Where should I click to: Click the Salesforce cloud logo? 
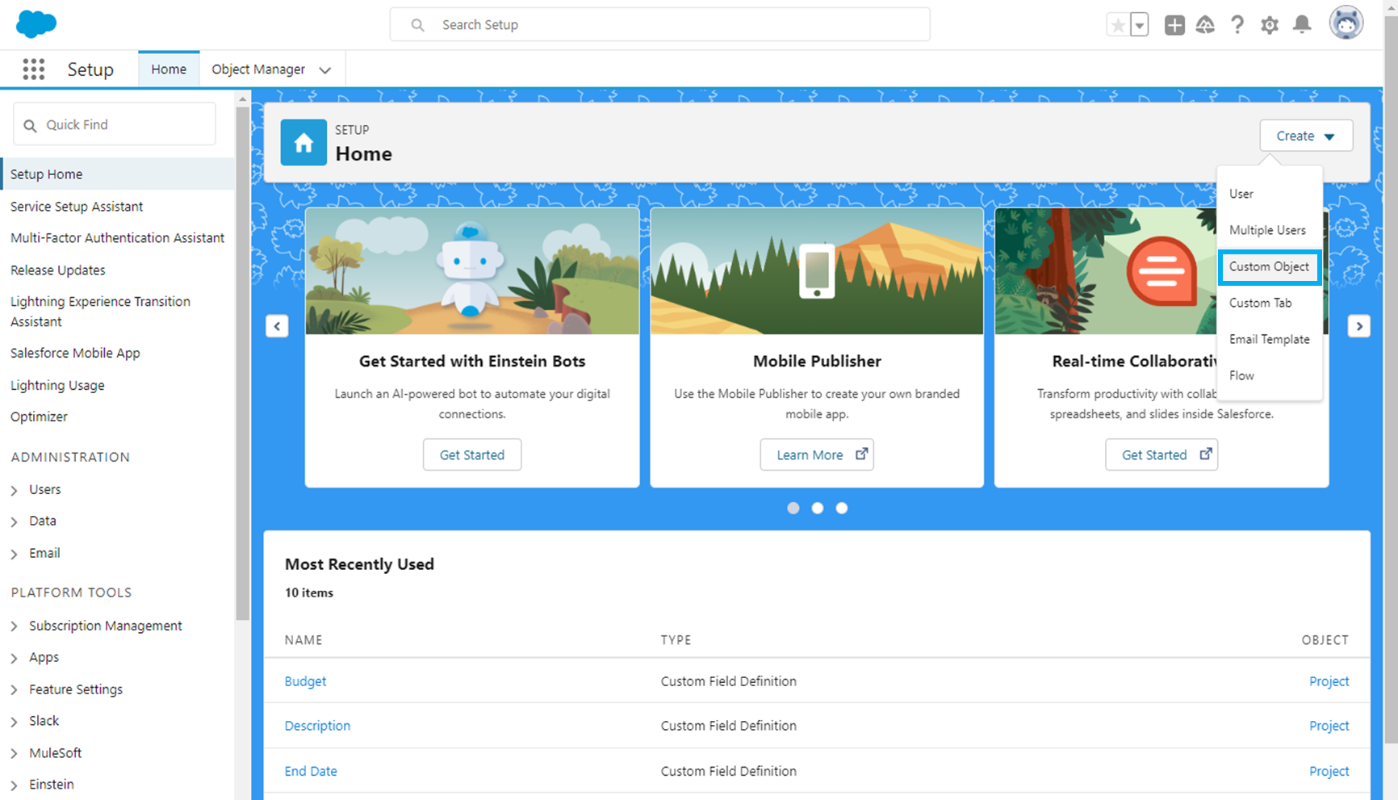point(36,24)
